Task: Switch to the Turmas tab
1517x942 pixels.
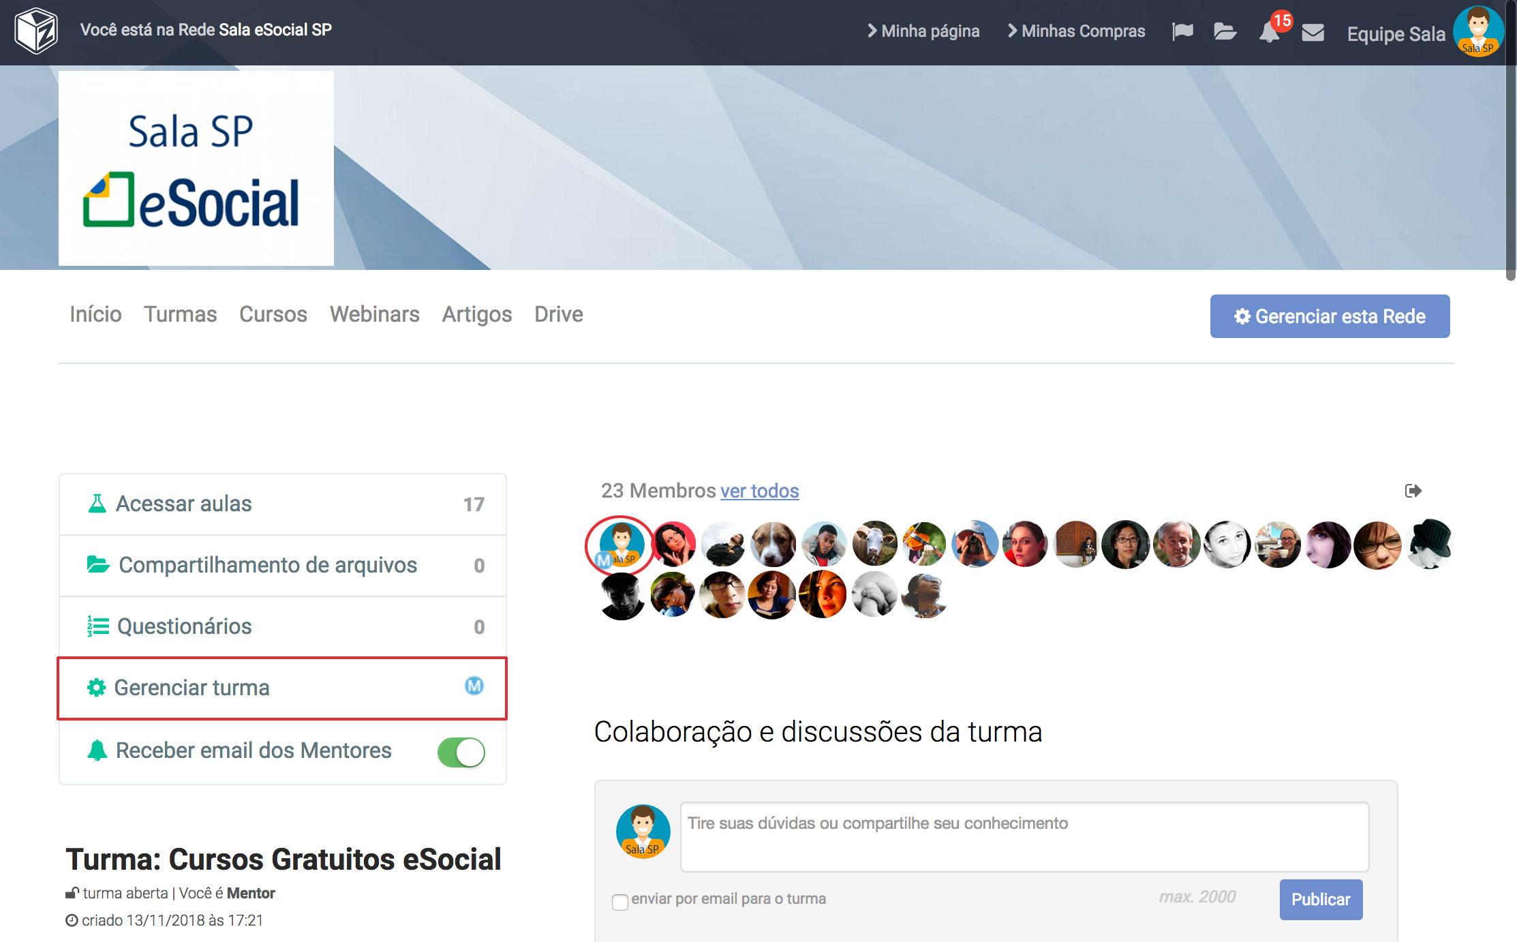Action: pyautogui.click(x=180, y=314)
